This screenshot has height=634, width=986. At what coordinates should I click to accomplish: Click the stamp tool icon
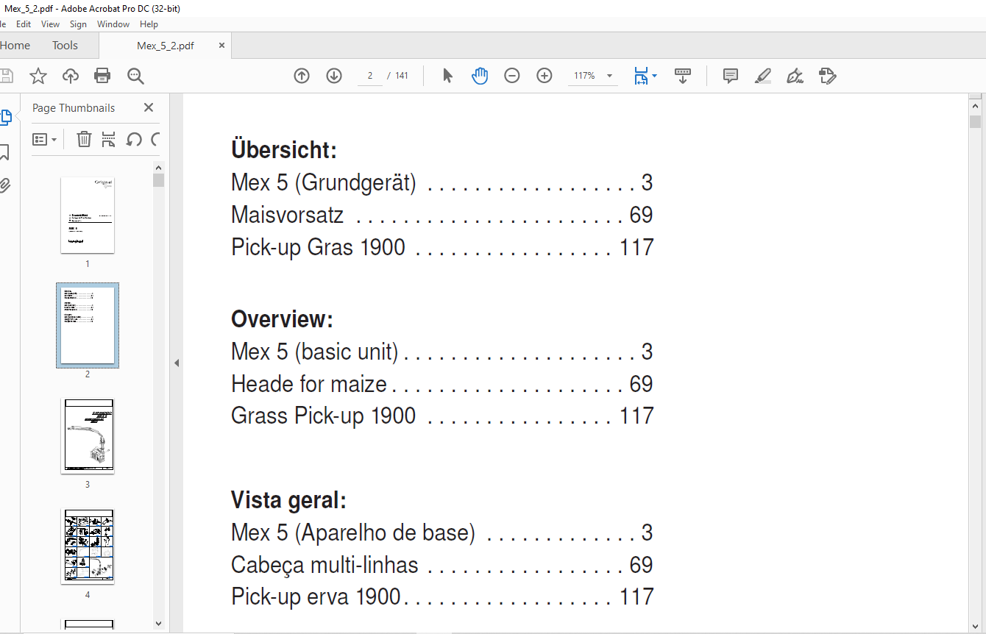coord(828,76)
